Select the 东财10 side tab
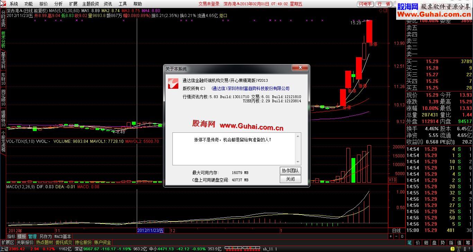 3,79
